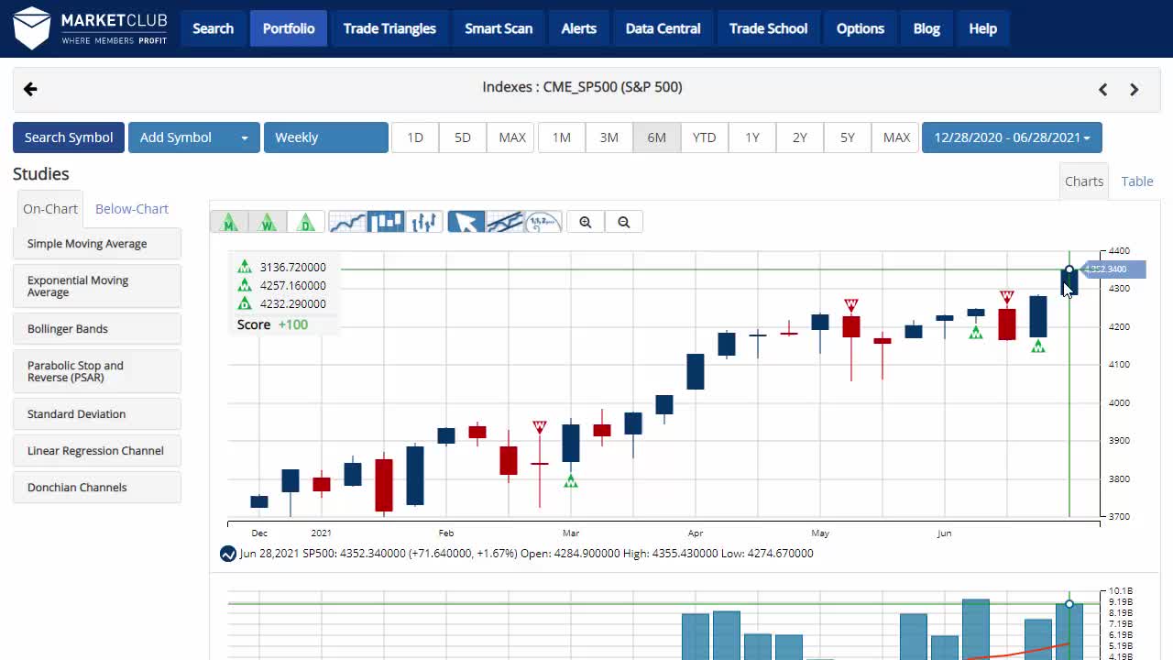Viewport: 1173px width, 660px height.
Task: Toggle the monthly Trade Triangle icon
Action: pyautogui.click(x=229, y=222)
